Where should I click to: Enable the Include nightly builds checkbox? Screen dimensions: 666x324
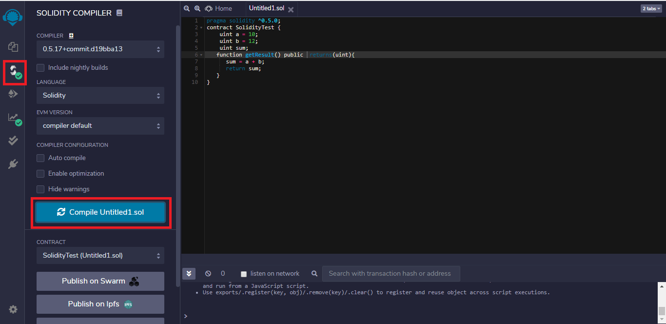[39, 67]
